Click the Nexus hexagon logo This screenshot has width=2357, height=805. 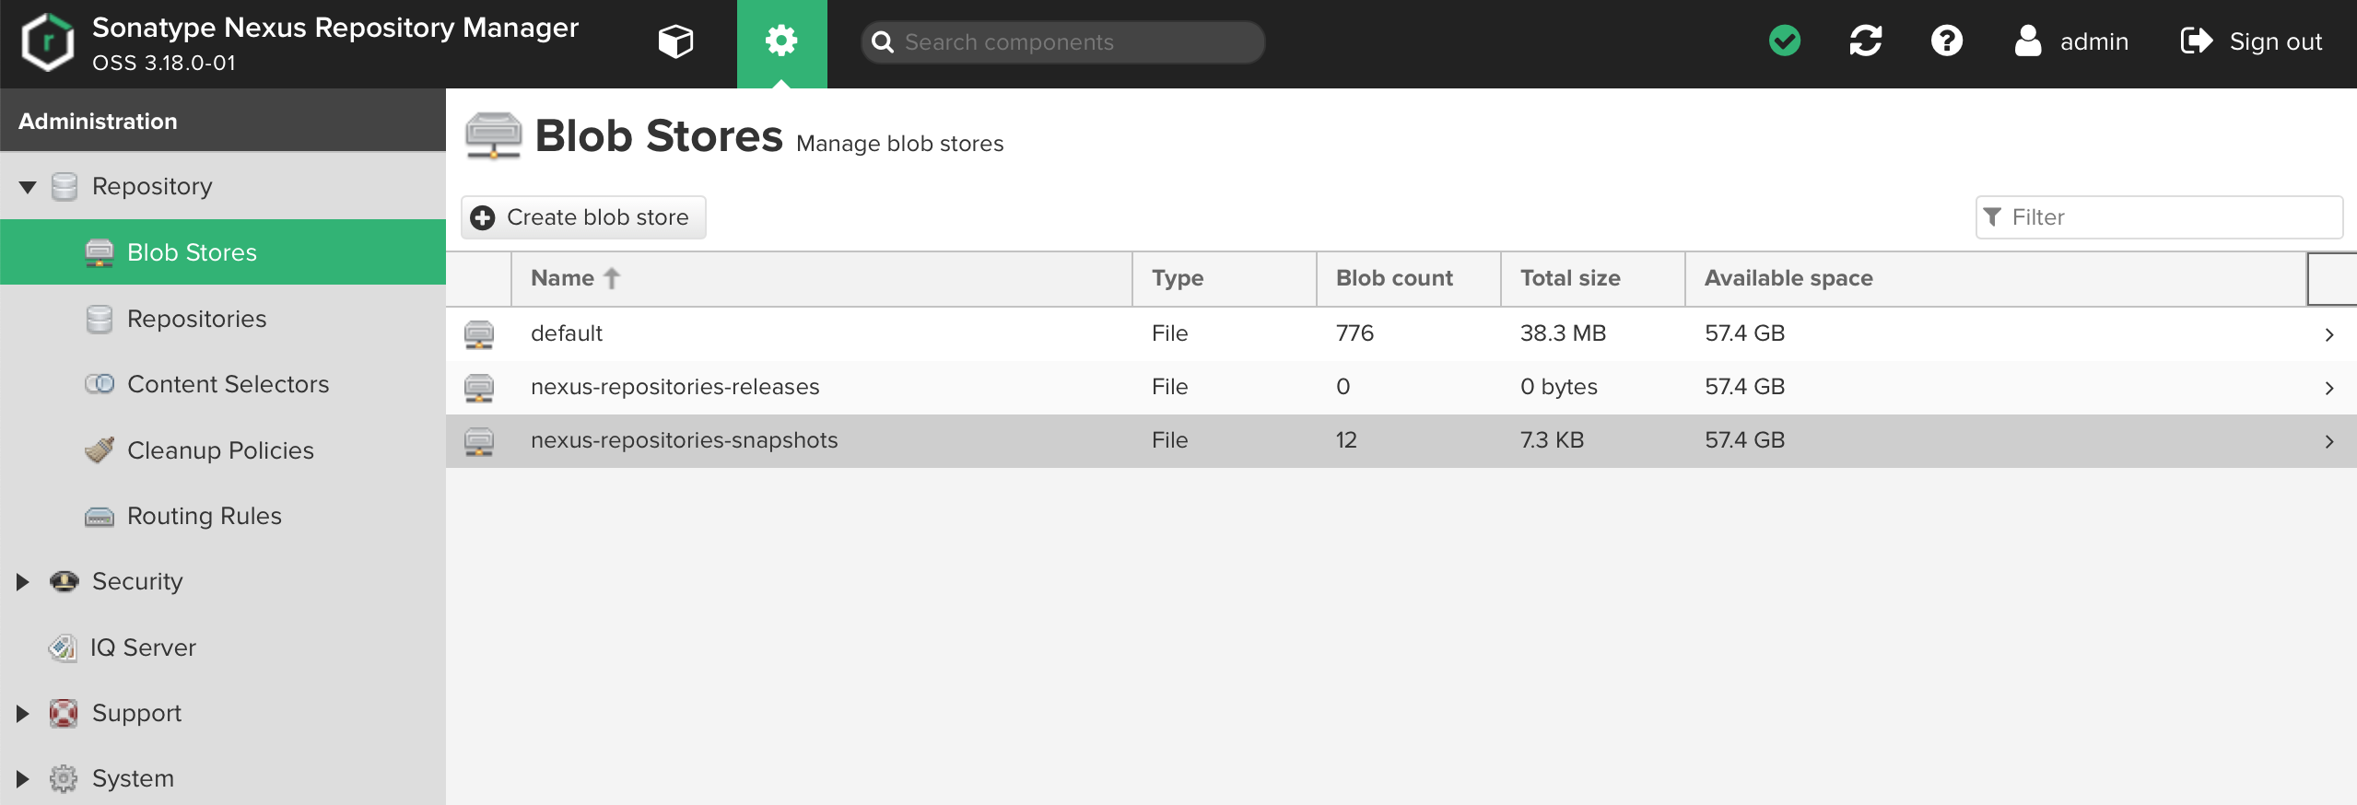tap(47, 42)
